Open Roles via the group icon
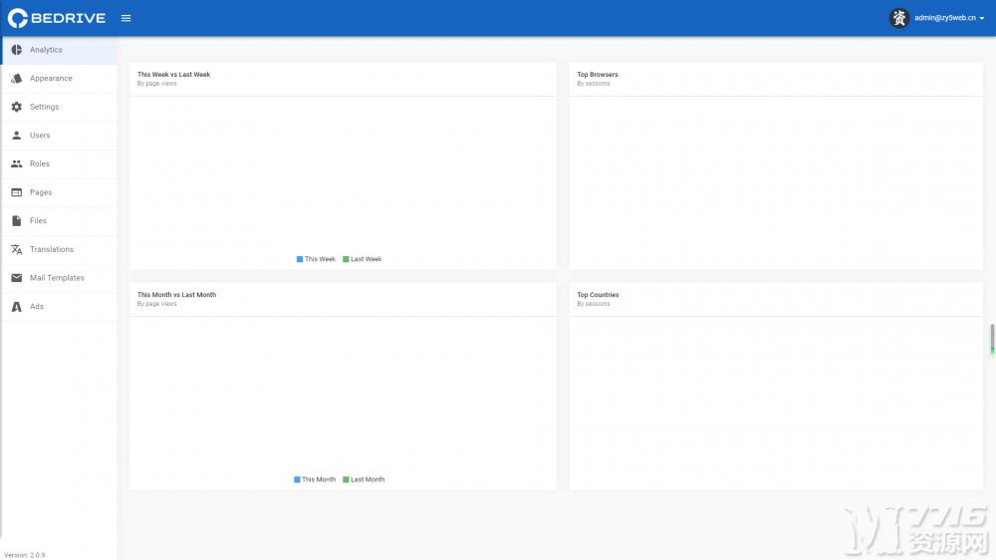996x560 pixels. click(x=17, y=164)
